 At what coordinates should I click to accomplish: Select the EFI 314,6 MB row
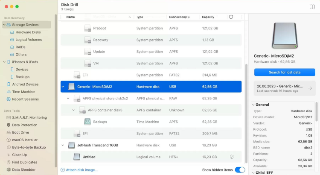point(151,75)
